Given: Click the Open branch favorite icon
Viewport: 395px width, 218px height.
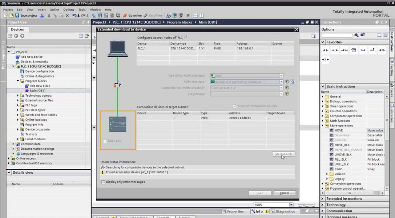Looking at the screenshot, I should (363, 51).
